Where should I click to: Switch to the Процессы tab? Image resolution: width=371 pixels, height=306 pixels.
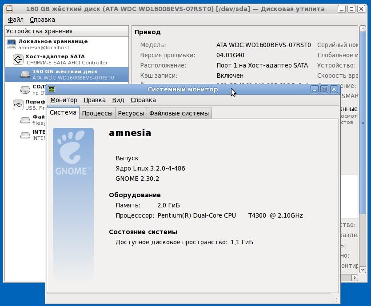pos(97,113)
